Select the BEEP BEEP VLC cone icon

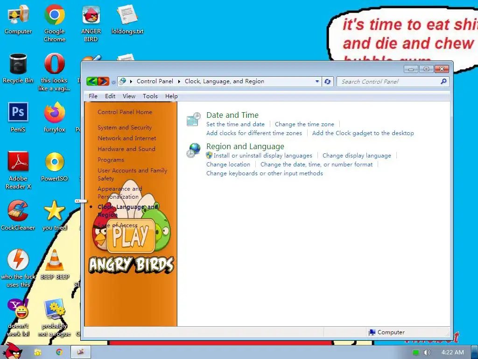point(55,264)
